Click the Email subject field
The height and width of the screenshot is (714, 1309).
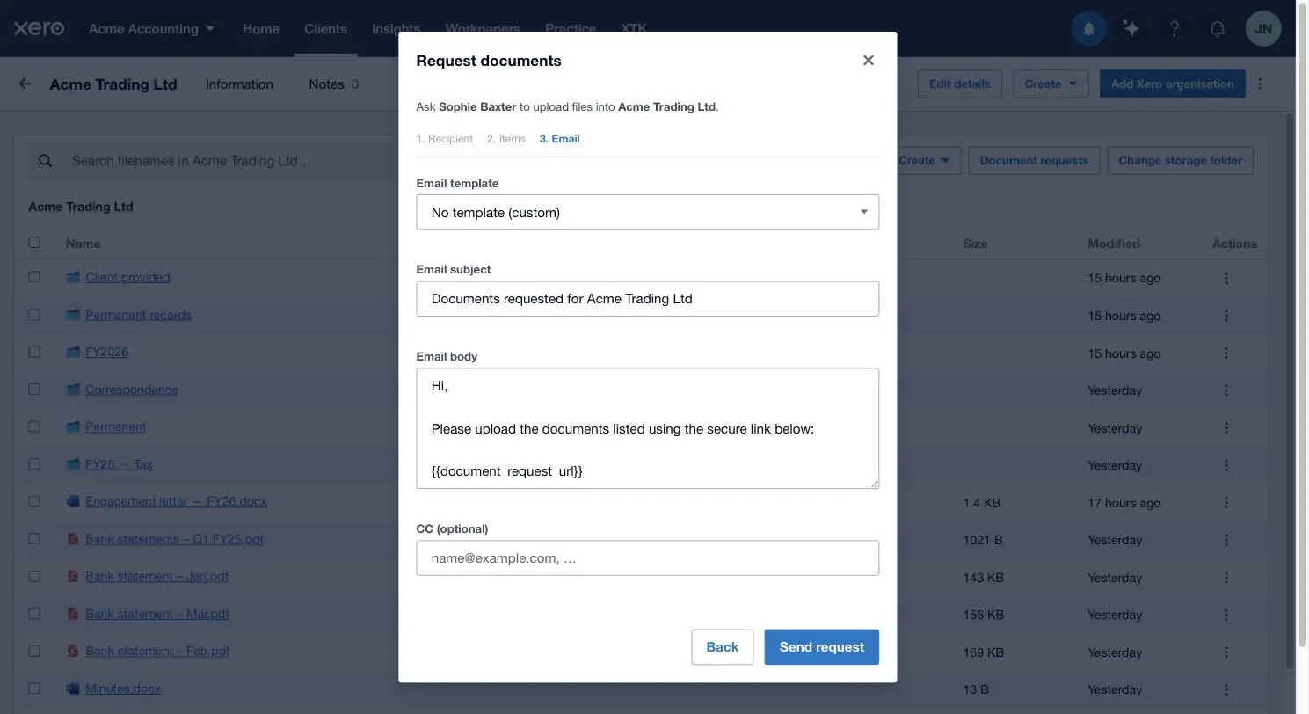tap(647, 299)
